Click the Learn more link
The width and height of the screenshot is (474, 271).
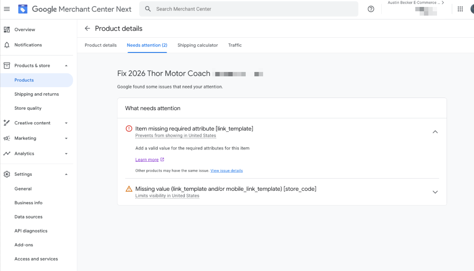point(147,160)
